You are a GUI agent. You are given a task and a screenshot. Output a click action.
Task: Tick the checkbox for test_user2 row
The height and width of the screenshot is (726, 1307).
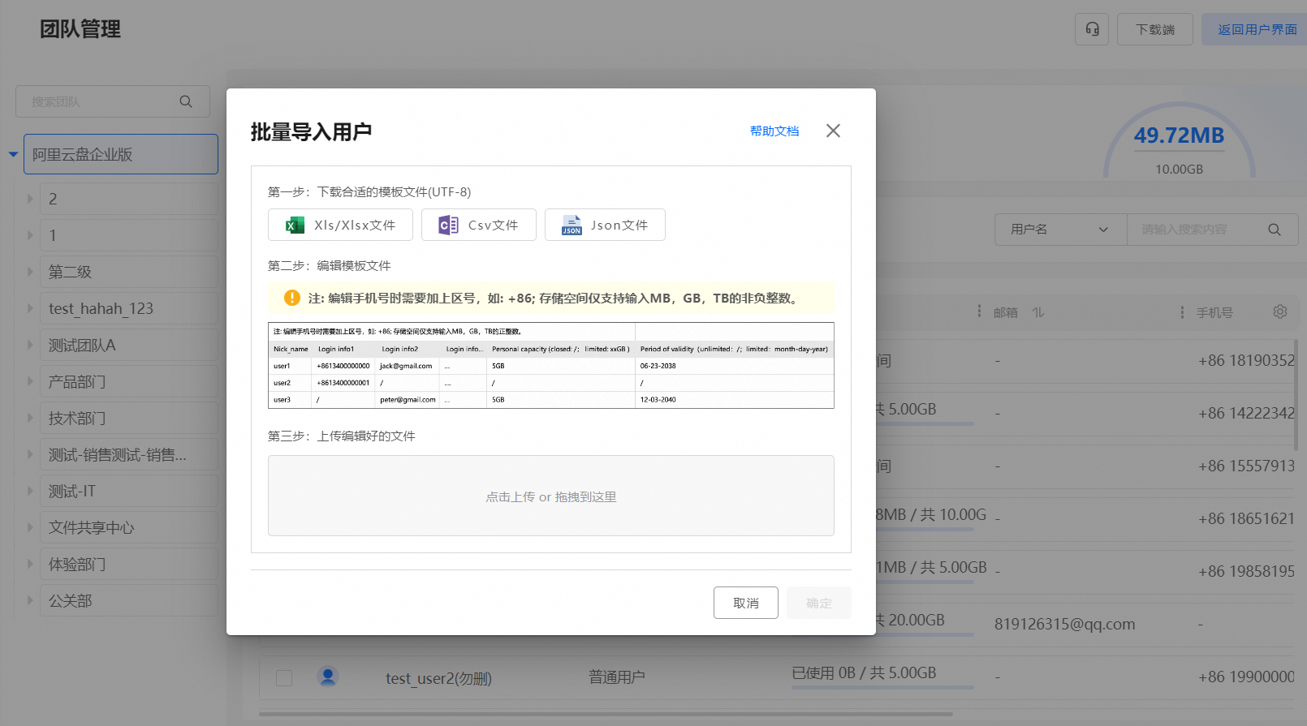click(284, 677)
